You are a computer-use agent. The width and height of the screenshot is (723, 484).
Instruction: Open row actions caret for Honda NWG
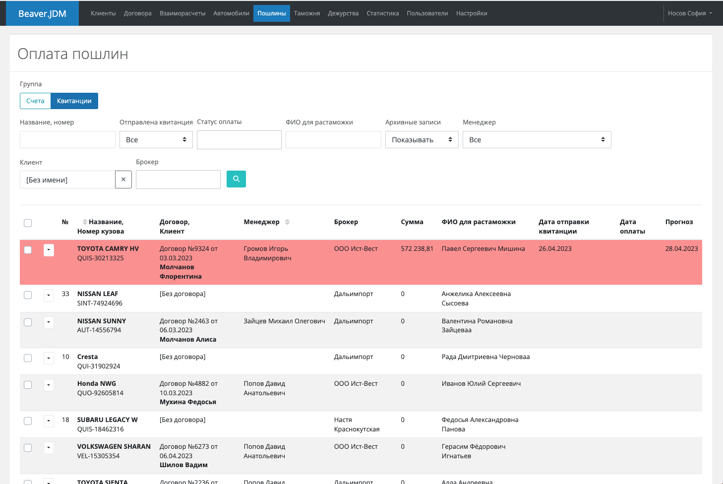click(49, 385)
